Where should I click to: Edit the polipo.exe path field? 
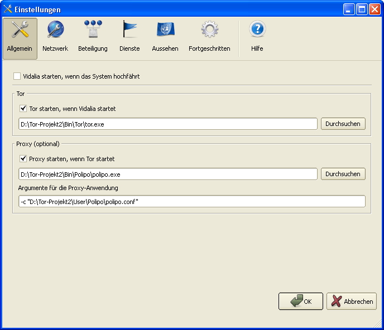168,174
